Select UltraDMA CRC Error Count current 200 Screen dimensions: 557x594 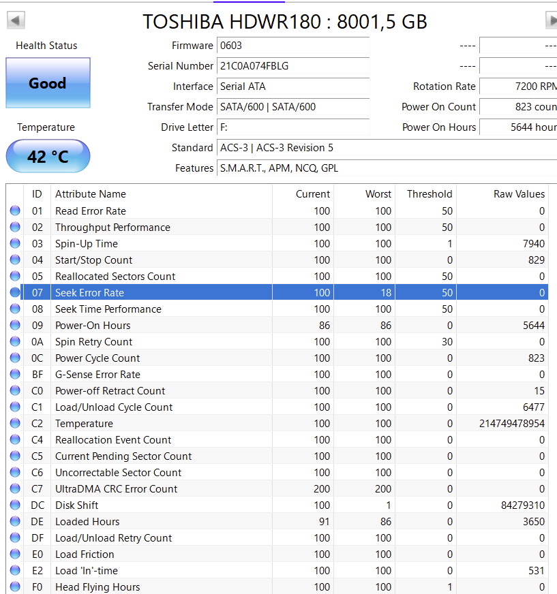322,489
